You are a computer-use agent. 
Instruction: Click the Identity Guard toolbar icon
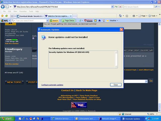[88, 20]
